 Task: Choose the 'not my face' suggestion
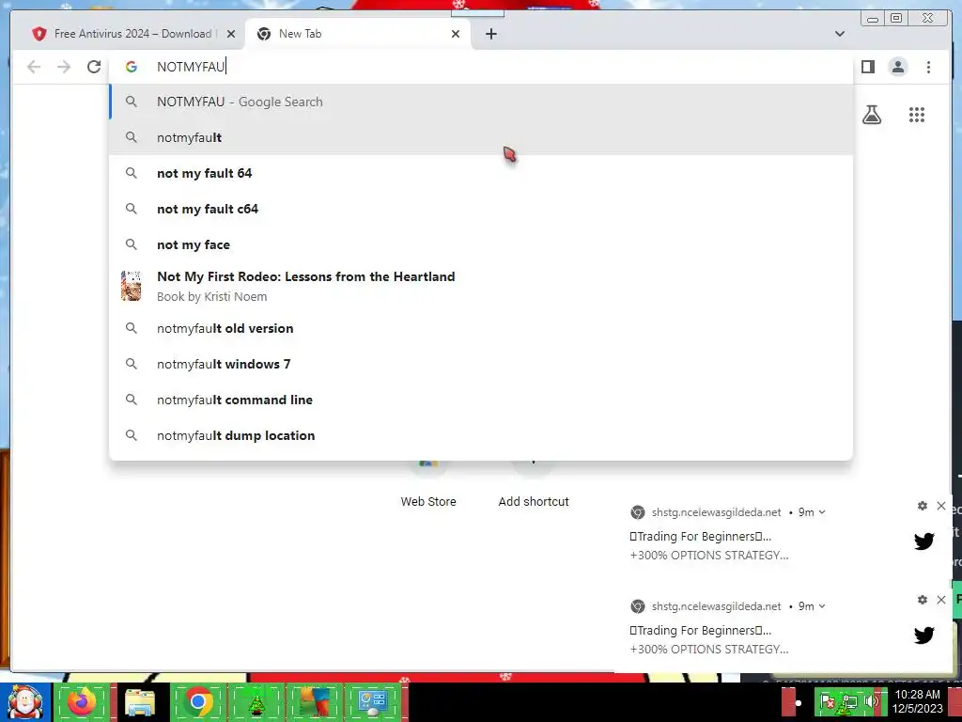[481, 244]
